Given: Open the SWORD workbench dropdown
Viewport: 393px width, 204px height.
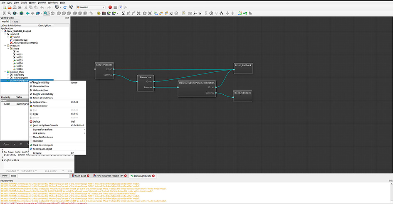Looking at the screenshot, I should point(90,7).
